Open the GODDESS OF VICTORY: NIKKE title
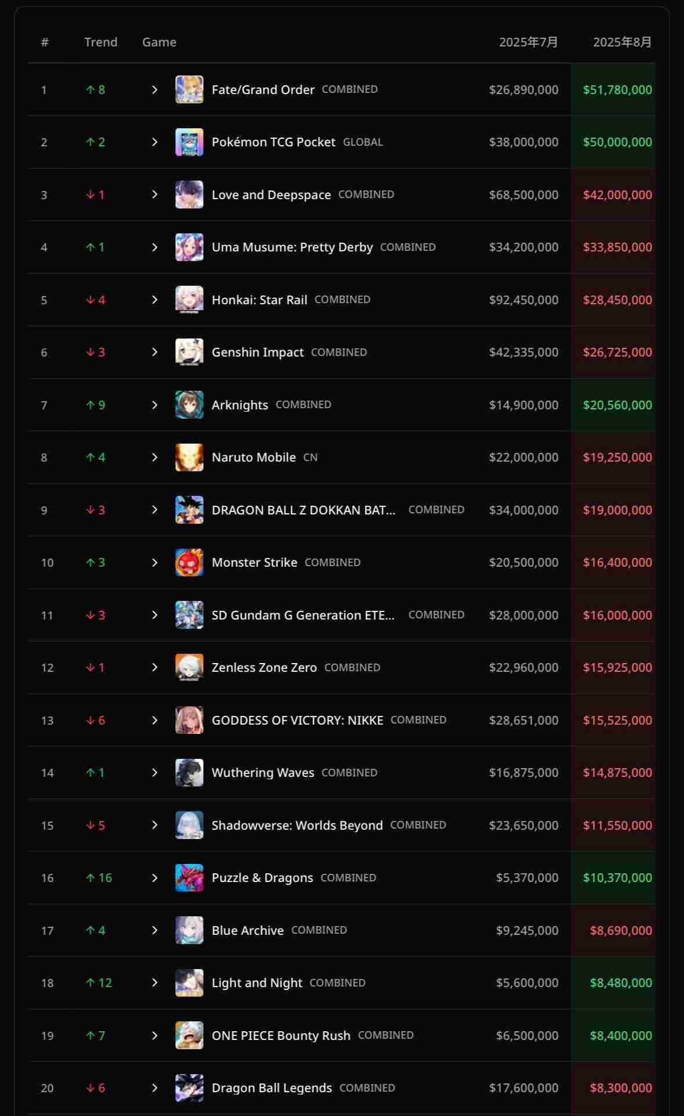The height and width of the screenshot is (1116, 684). pyautogui.click(x=298, y=721)
